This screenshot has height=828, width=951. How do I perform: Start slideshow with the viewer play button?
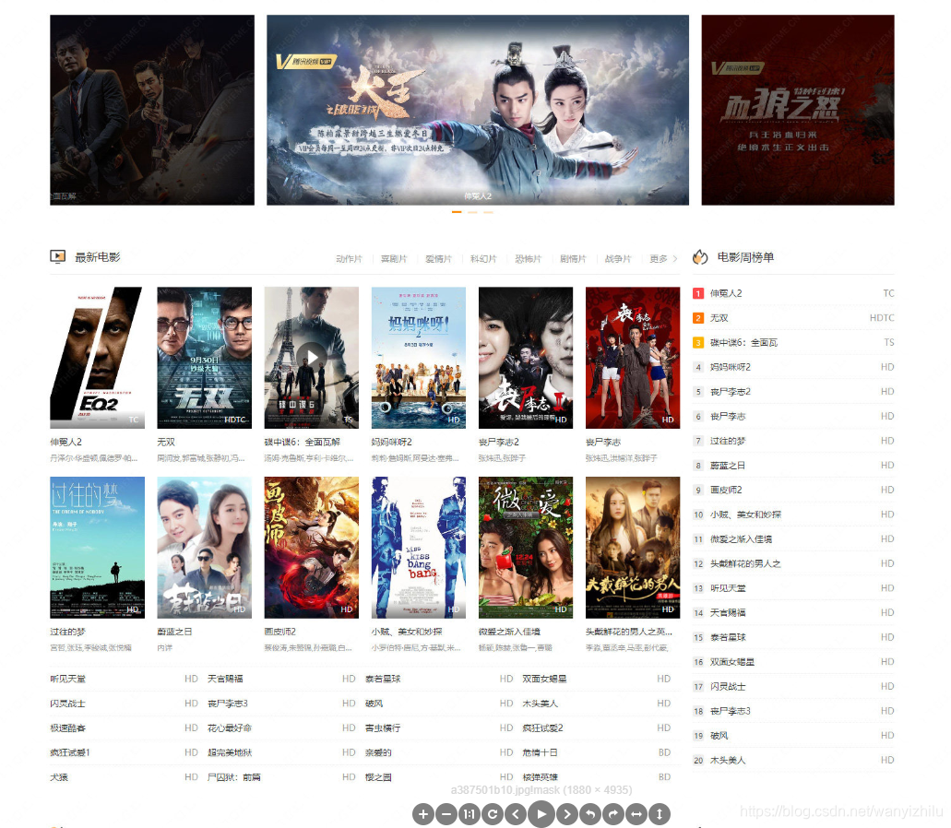(x=541, y=814)
